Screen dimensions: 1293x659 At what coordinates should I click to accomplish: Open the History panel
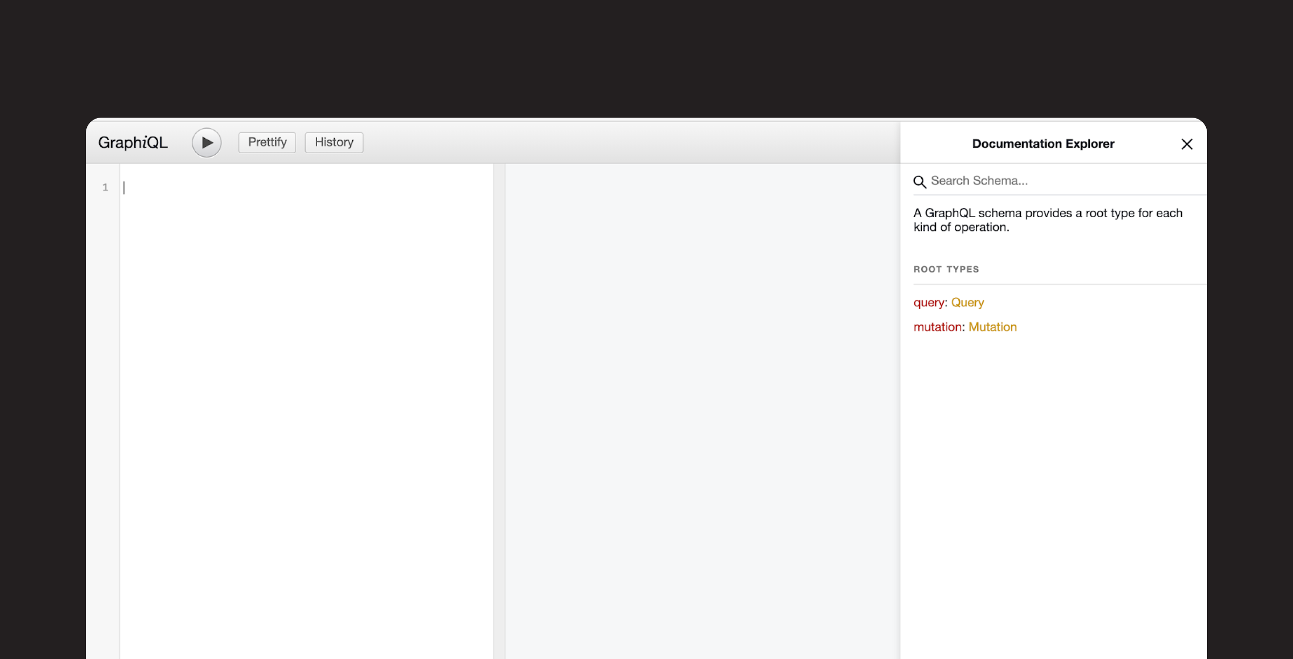[333, 142]
